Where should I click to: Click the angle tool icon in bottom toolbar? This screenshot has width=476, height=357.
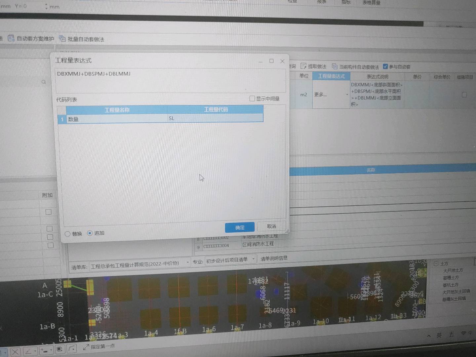[x=28, y=351]
